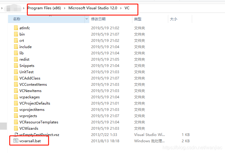Sort by 类型 column header

[138, 19]
